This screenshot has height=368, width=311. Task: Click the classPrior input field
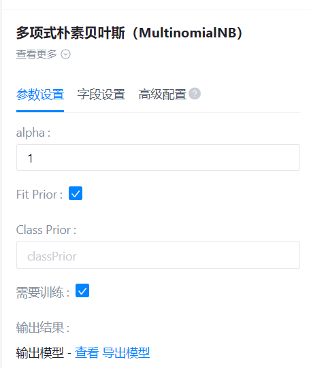[x=158, y=255]
